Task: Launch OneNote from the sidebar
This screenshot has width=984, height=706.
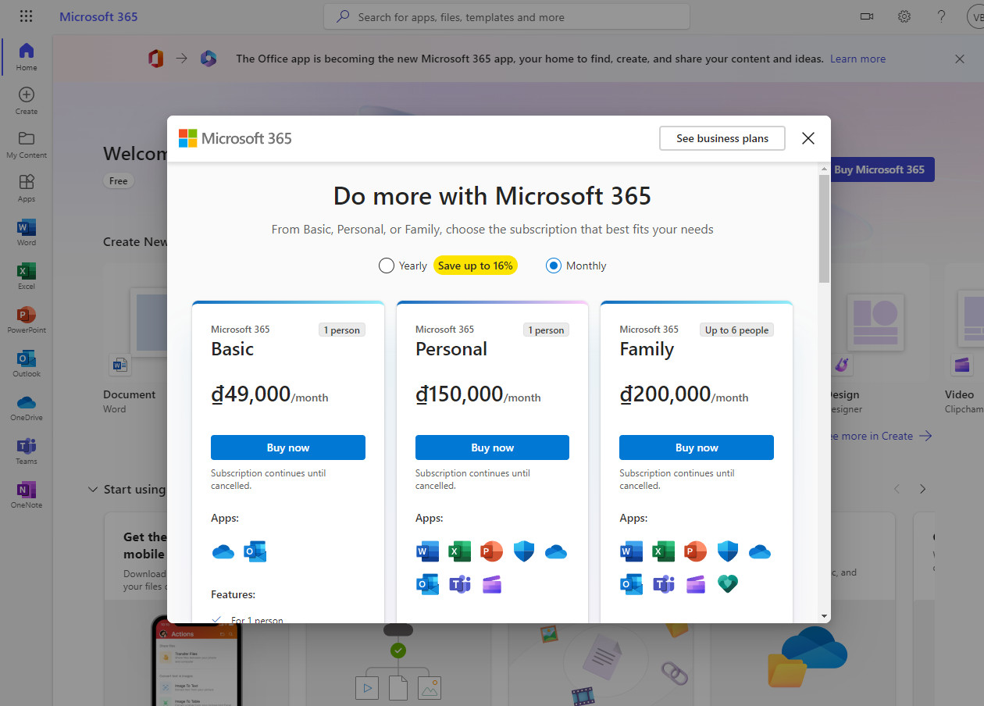Action: (27, 494)
